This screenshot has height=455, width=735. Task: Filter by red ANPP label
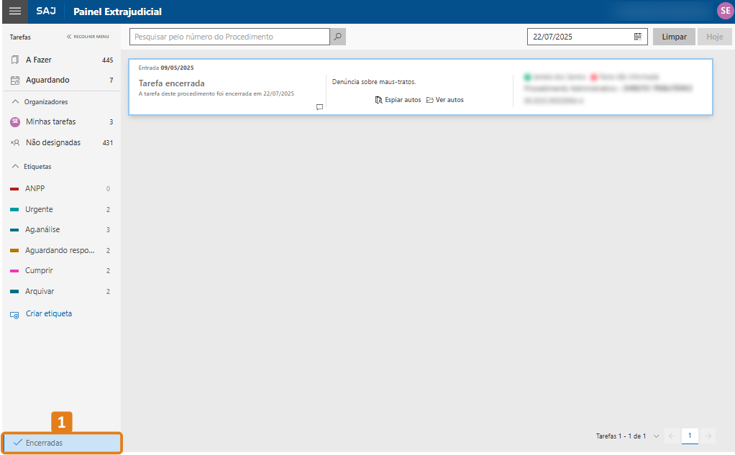tap(35, 188)
